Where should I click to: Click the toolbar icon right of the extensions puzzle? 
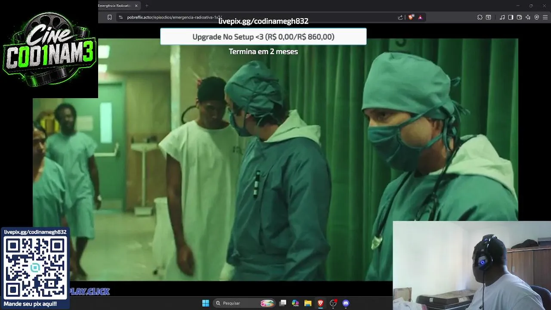(489, 17)
